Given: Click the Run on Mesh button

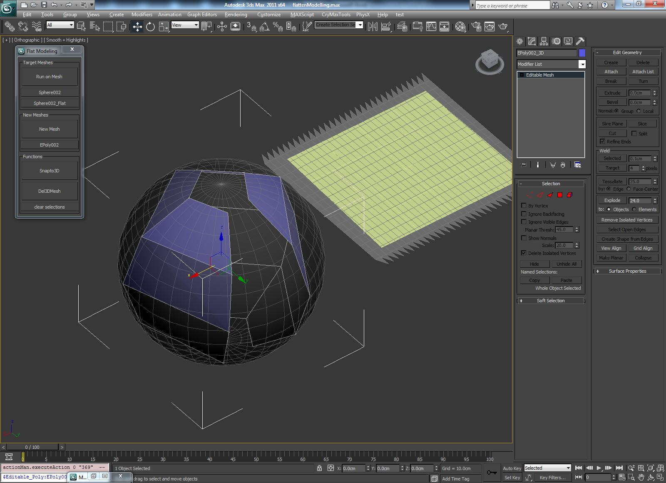Looking at the screenshot, I should [x=49, y=77].
